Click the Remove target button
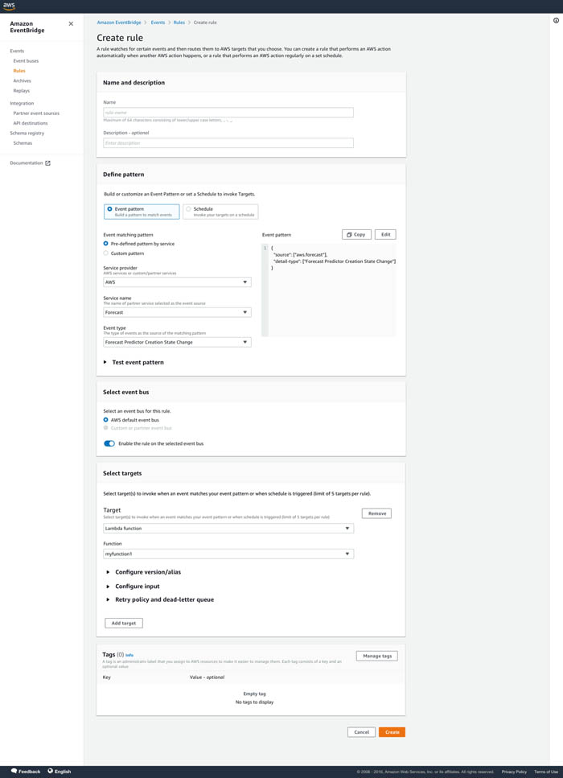This screenshot has width=563, height=778. pos(376,513)
